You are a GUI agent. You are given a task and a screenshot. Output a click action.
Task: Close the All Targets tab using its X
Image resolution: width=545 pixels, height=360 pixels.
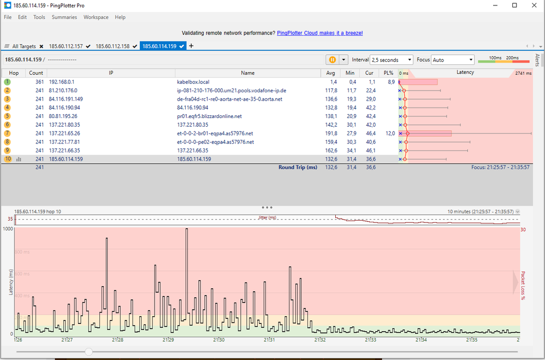coord(42,46)
